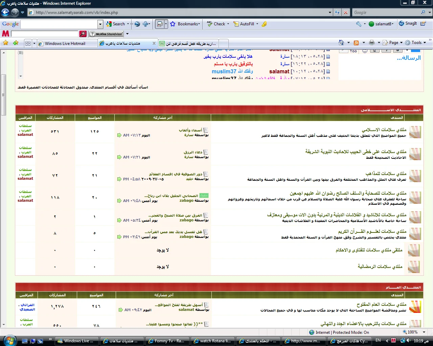Click the IE Back navigation button
Image resolution: width=433 pixels, height=346 pixels.
[5, 13]
